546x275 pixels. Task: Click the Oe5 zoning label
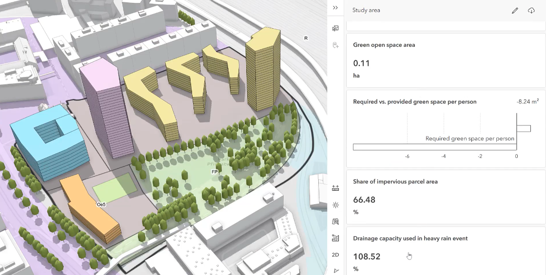point(101,205)
